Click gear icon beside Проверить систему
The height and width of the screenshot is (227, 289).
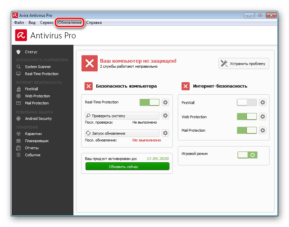pos(165,116)
